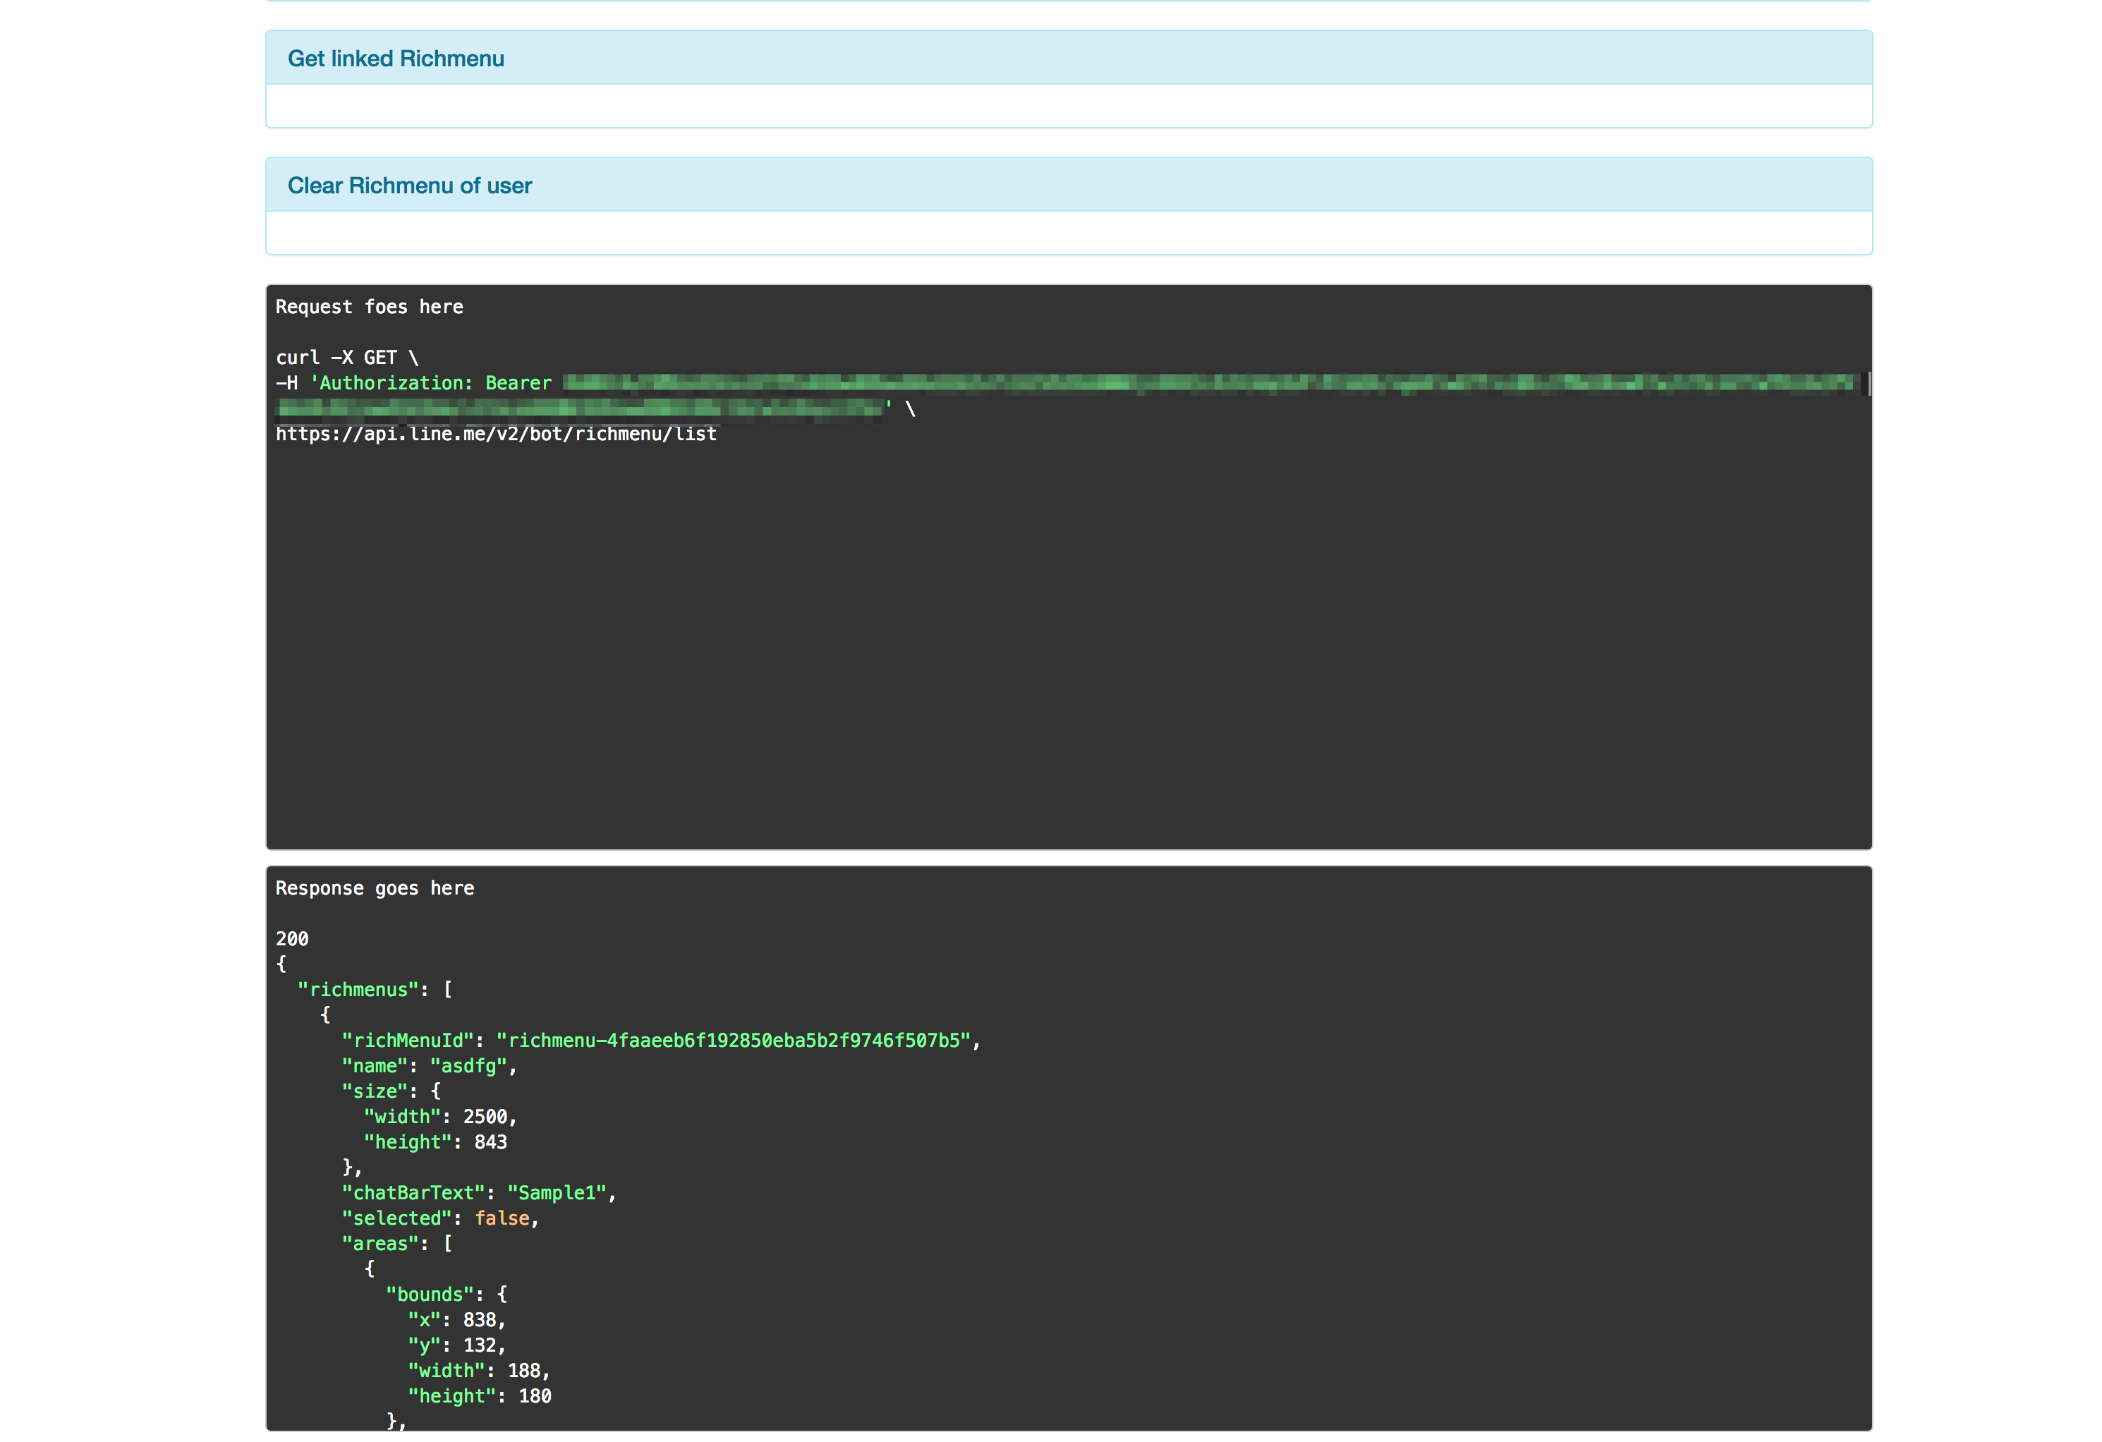Click the 'Response goes here' heading
The image size is (2102, 1442).
tap(375, 888)
